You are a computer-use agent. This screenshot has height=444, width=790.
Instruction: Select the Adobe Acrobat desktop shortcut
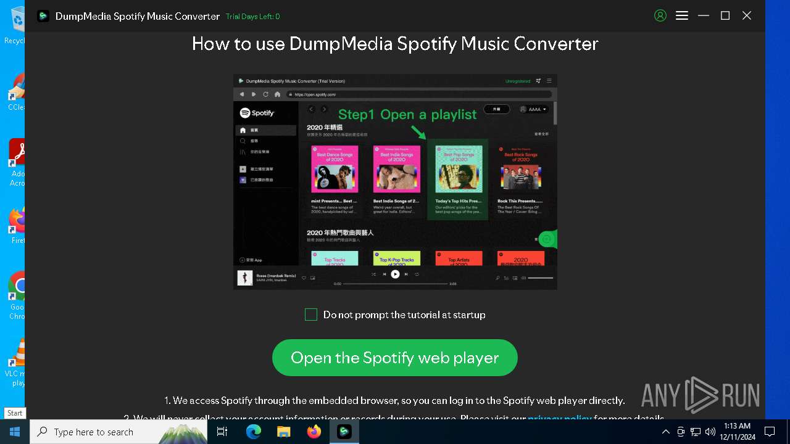(16, 163)
